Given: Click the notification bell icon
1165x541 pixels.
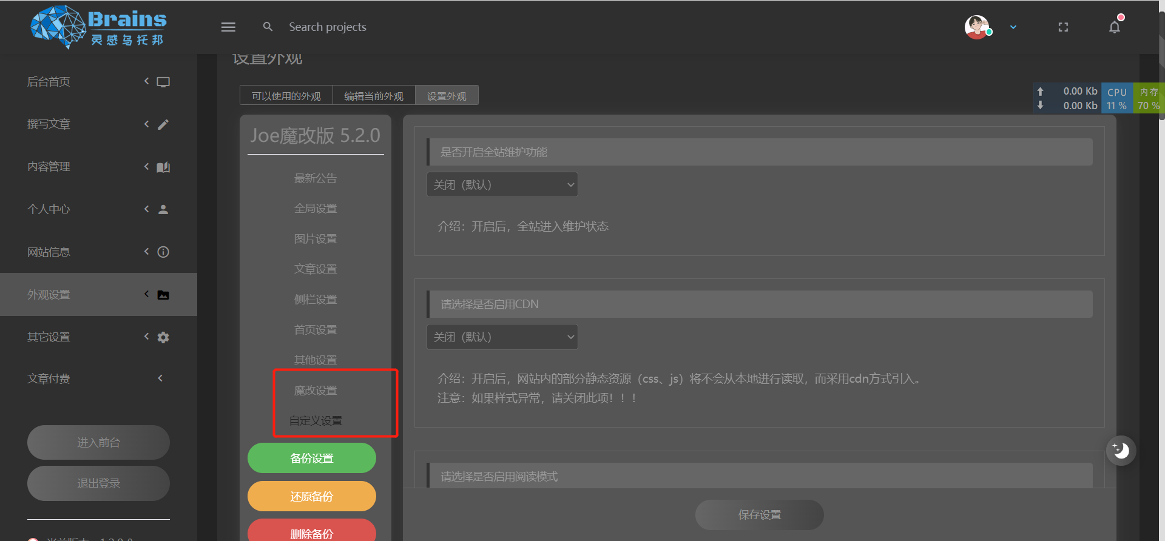Looking at the screenshot, I should tap(1114, 27).
